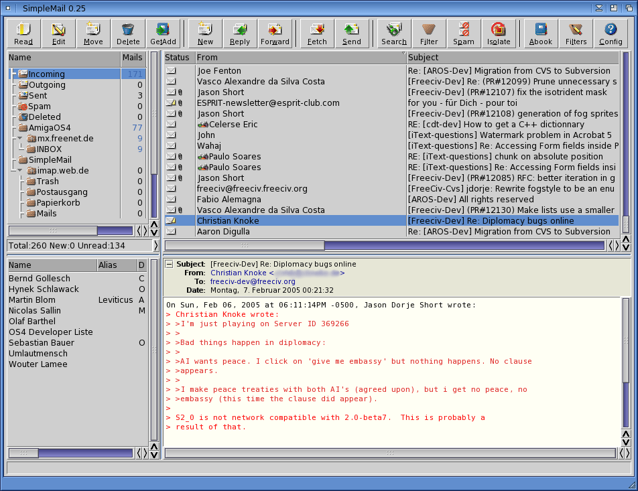Collapse the imap.web.de folder tree
Image resolution: width=638 pixels, height=491 pixels.
click(x=20, y=171)
